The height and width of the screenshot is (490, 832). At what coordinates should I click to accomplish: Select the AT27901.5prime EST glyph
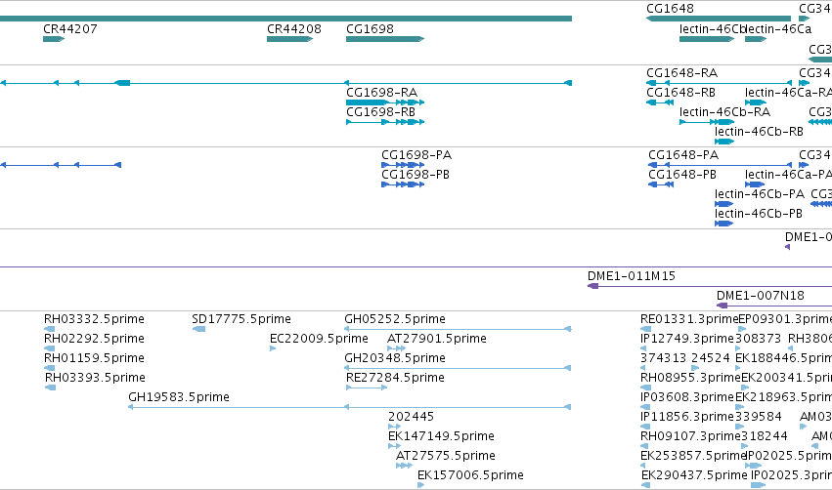tap(396, 348)
